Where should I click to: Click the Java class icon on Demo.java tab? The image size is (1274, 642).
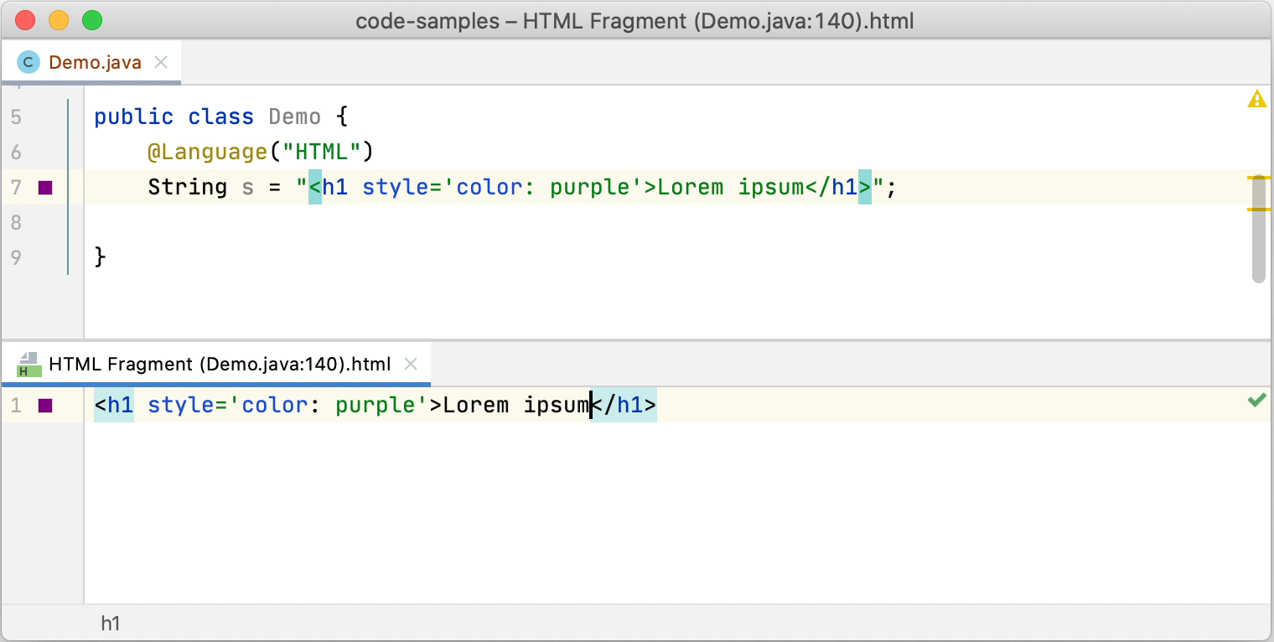coord(27,62)
